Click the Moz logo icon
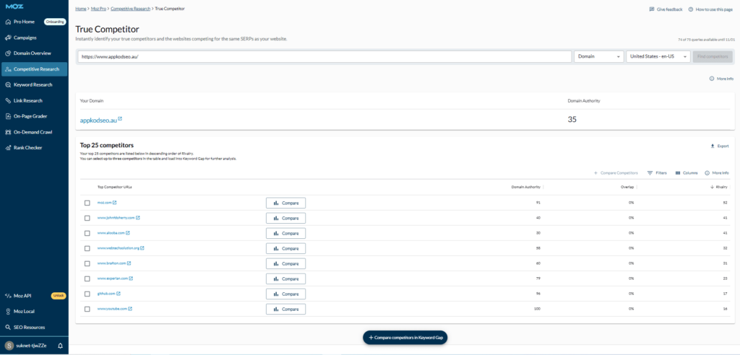 pos(14,6)
